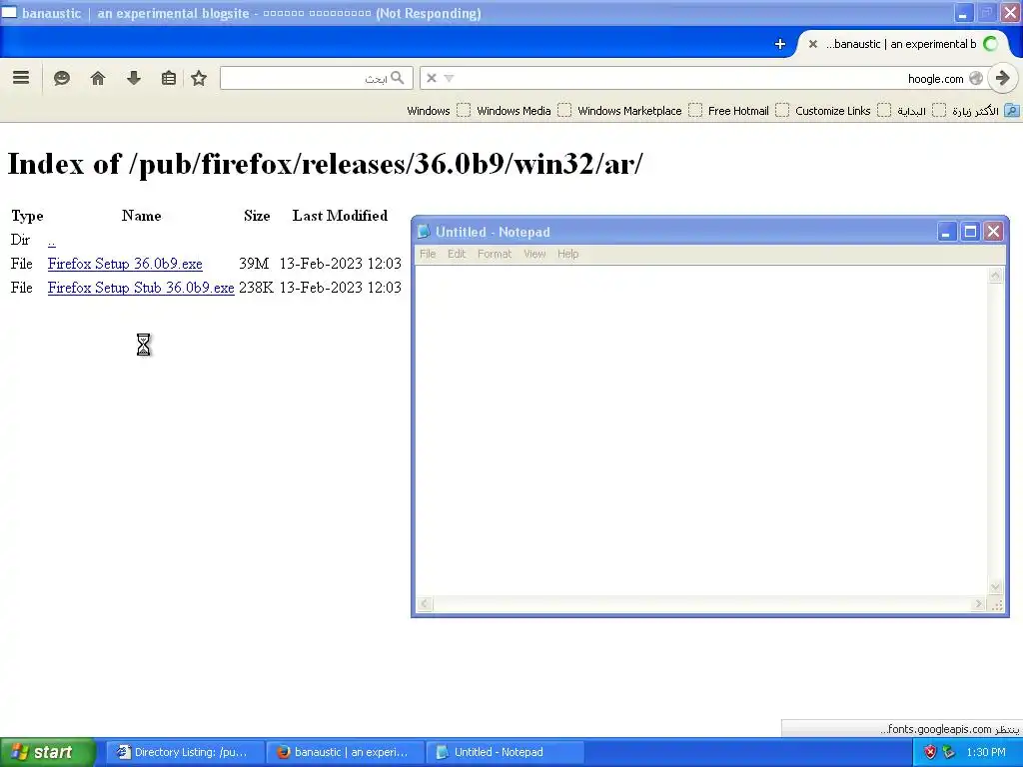Viewport: 1023px width, 767px height.
Task: Open a new tab with plus button
Action: tap(779, 44)
